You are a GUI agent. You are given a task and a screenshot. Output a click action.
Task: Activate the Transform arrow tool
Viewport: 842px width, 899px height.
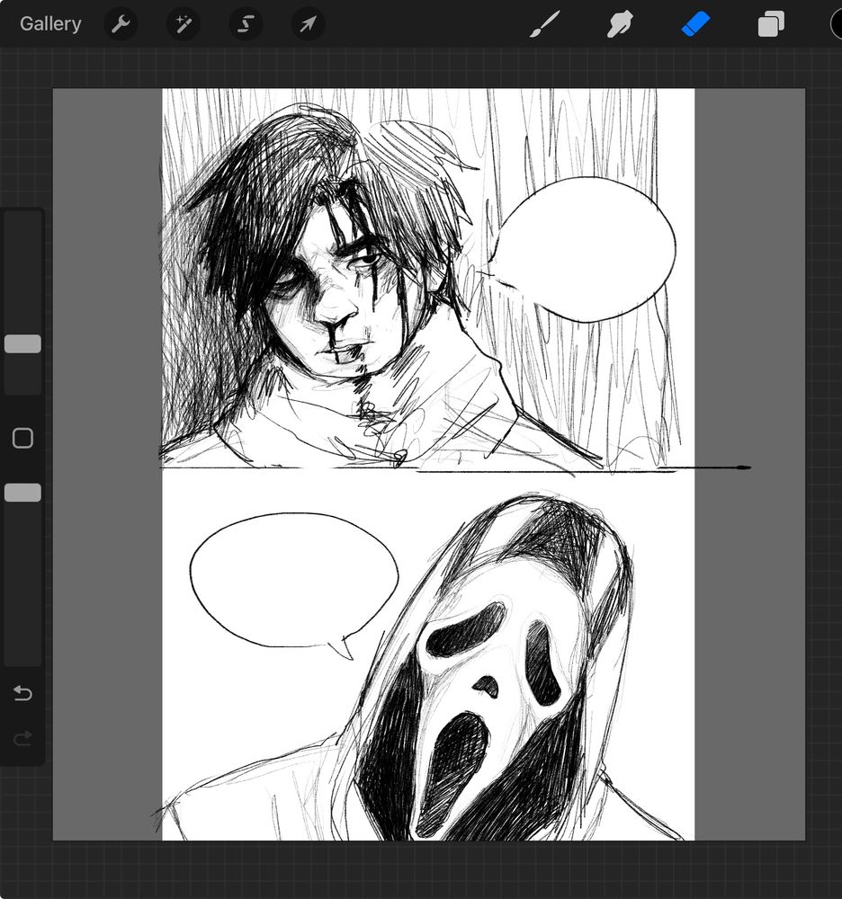click(x=309, y=24)
